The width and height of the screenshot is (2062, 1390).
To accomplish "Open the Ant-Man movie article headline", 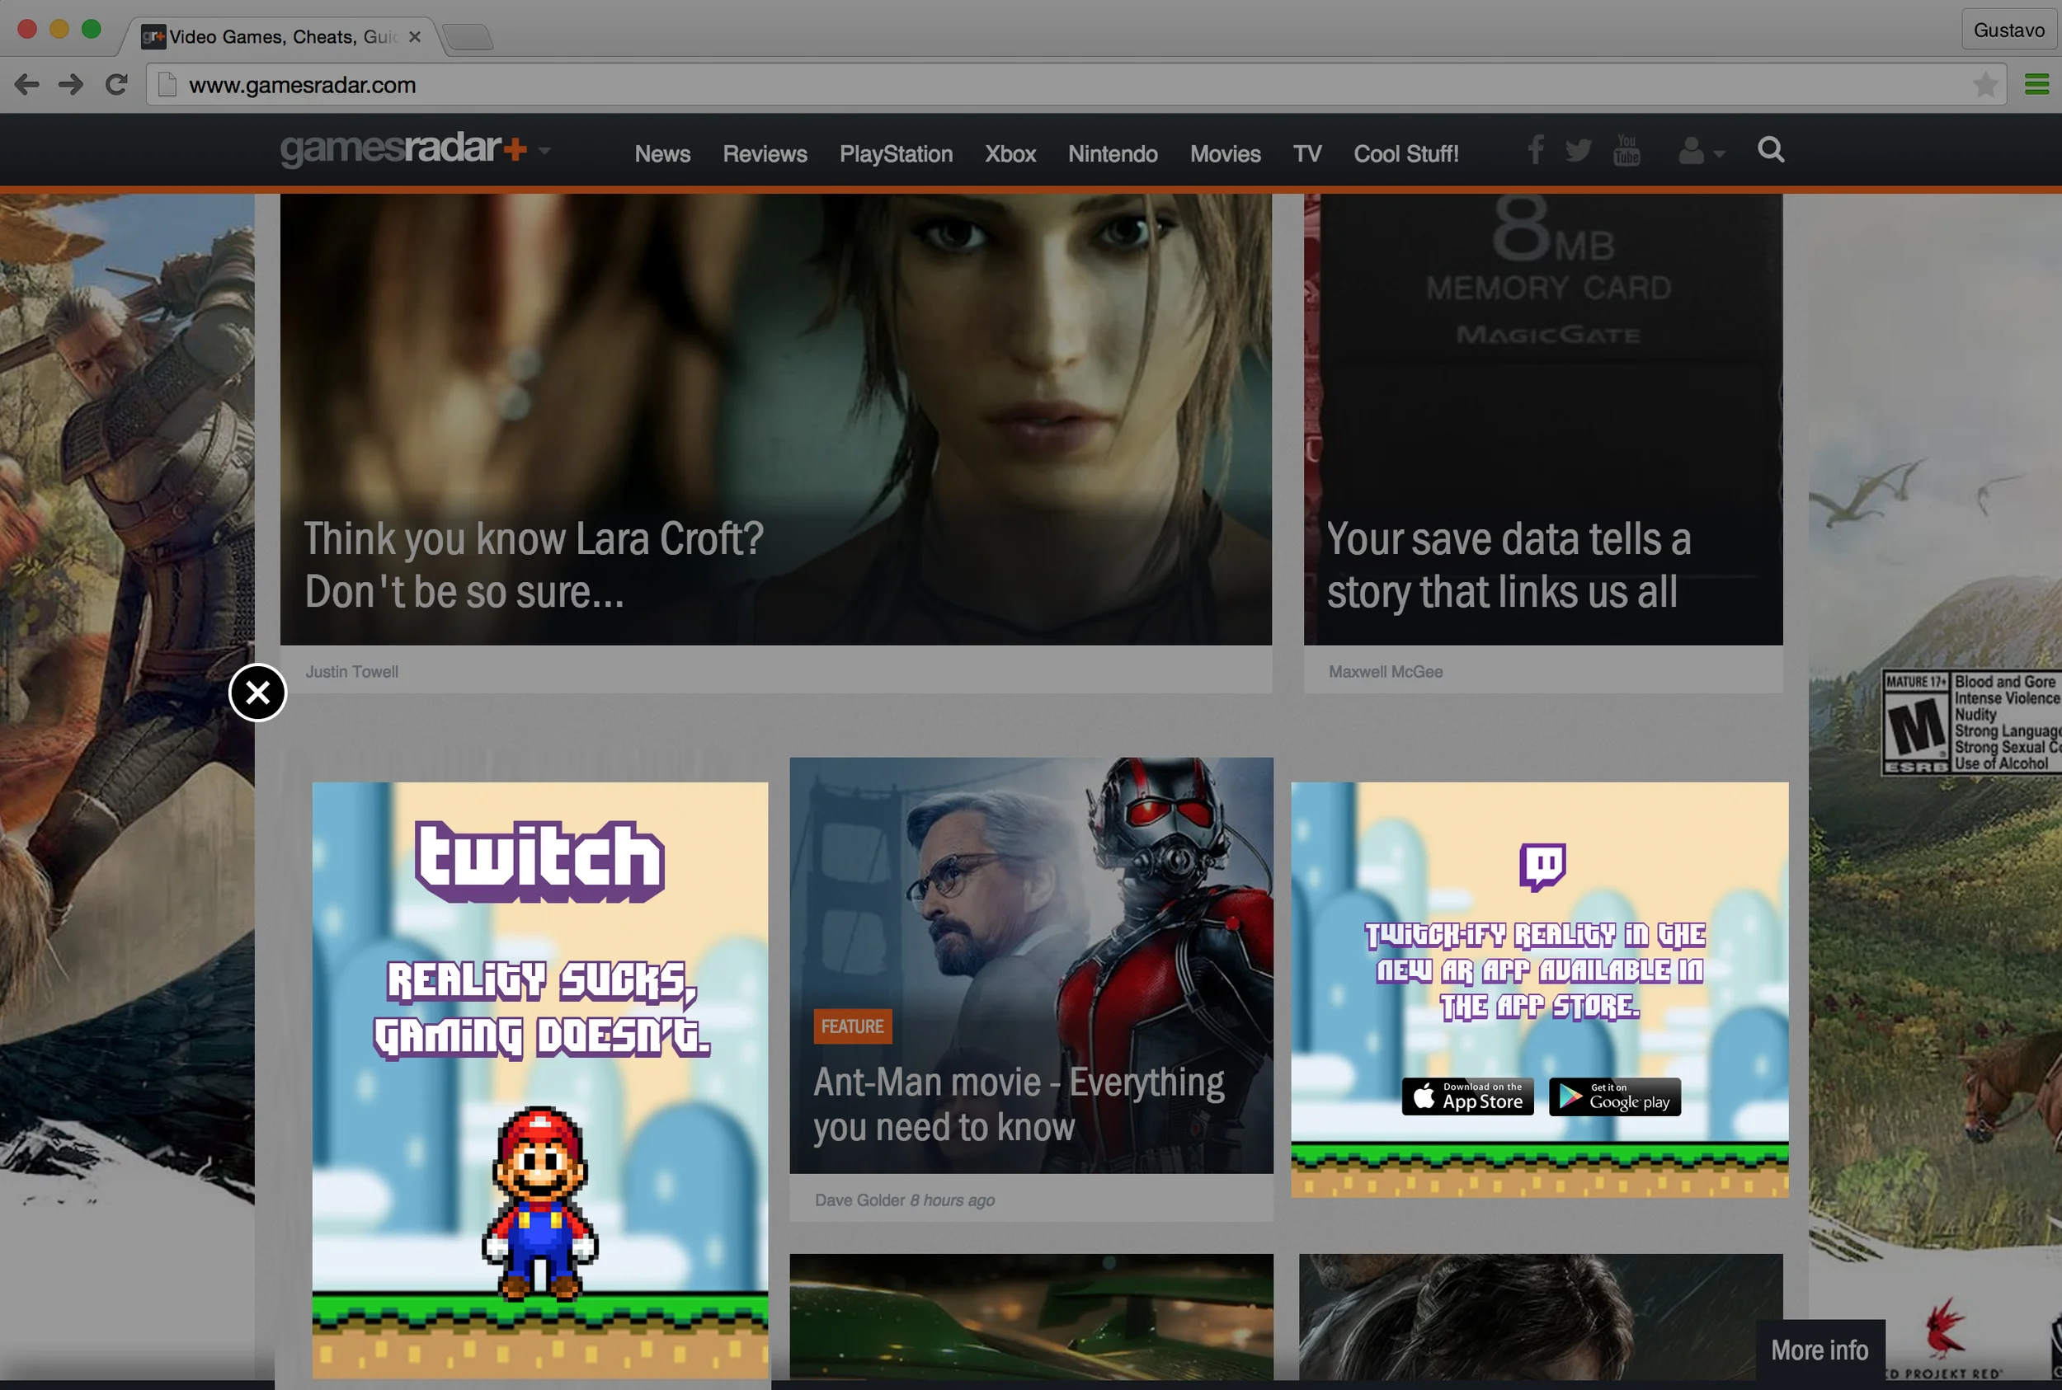I will [x=1019, y=1105].
